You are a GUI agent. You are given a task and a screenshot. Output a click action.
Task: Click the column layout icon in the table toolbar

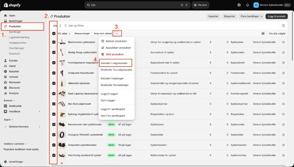click(x=283, y=26)
